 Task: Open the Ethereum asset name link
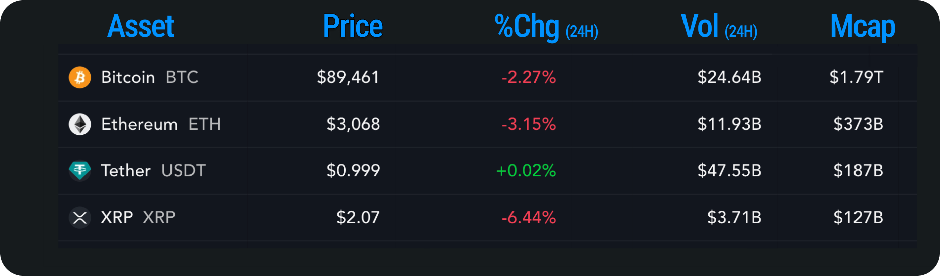tap(139, 124)
